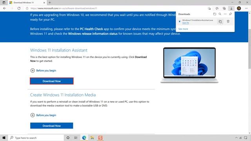
Task: Open Microsoft Edge from the taskbar
Action: (84, 138)
